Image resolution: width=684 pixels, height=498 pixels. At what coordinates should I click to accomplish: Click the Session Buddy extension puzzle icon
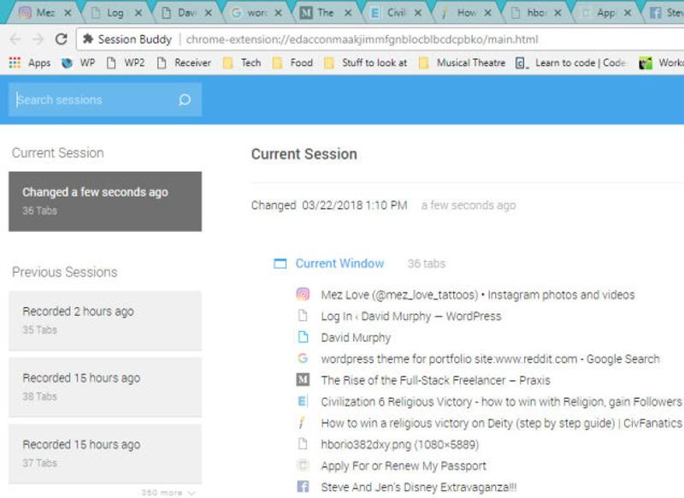(88, 39)
